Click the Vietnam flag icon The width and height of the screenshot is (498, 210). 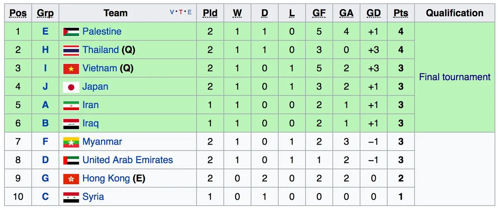(x=71, y=68)
